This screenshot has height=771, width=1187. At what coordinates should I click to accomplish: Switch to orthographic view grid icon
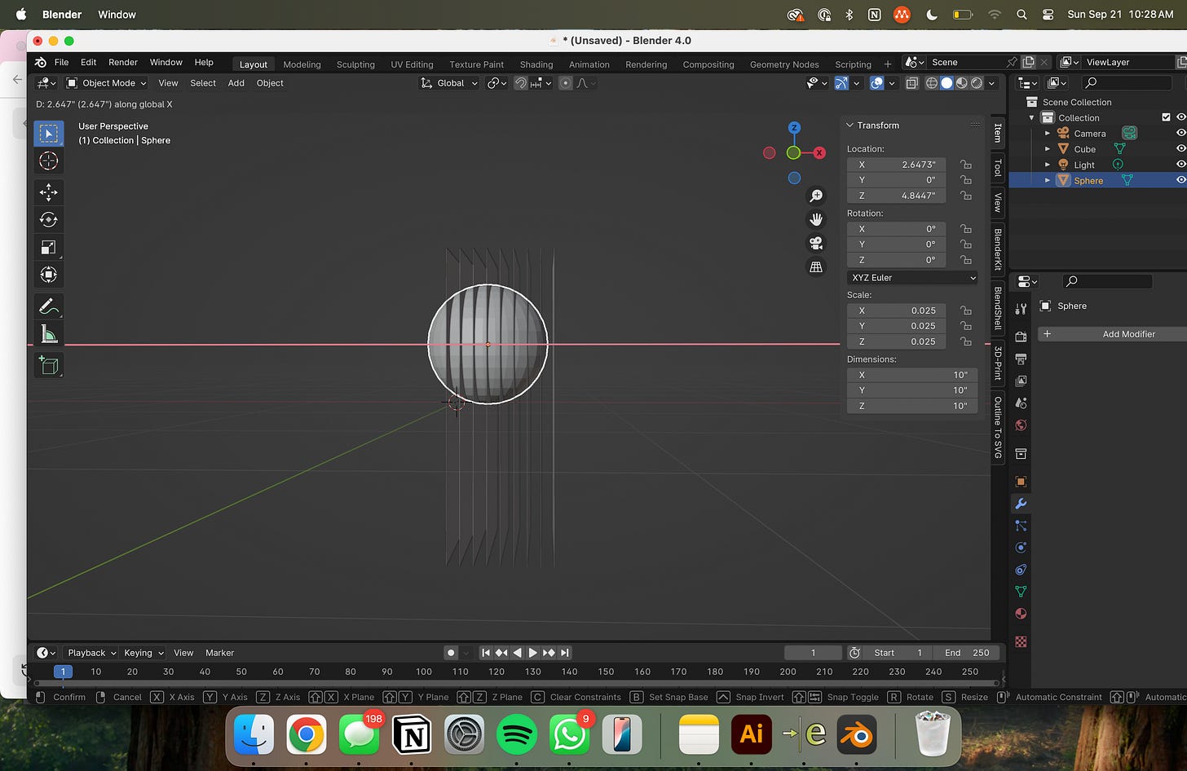coord(815,267)
